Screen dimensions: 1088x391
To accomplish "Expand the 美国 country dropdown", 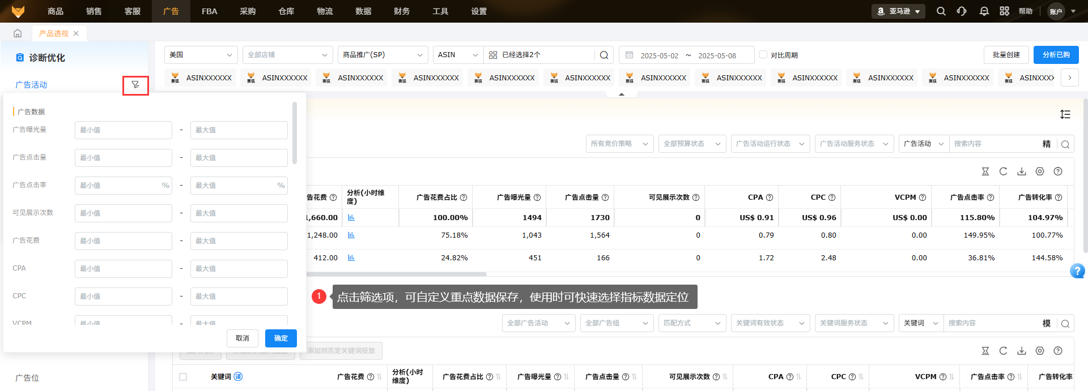I will click(x=201, y=55).
